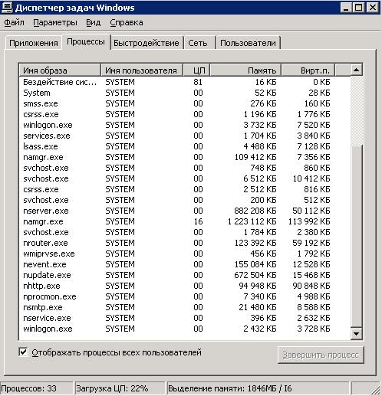Click the Завершить процесс button
The height and width of the screenshot is (396, 382).
[x=321, y=355]
